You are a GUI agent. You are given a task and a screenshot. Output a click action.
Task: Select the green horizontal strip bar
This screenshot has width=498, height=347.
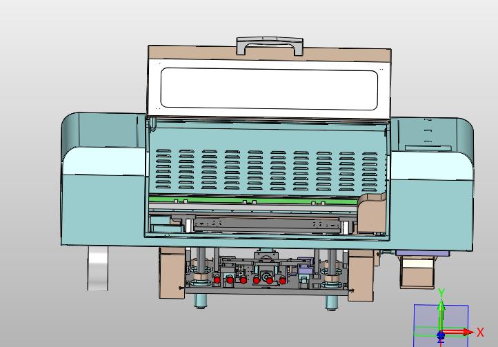click(252, 201)
